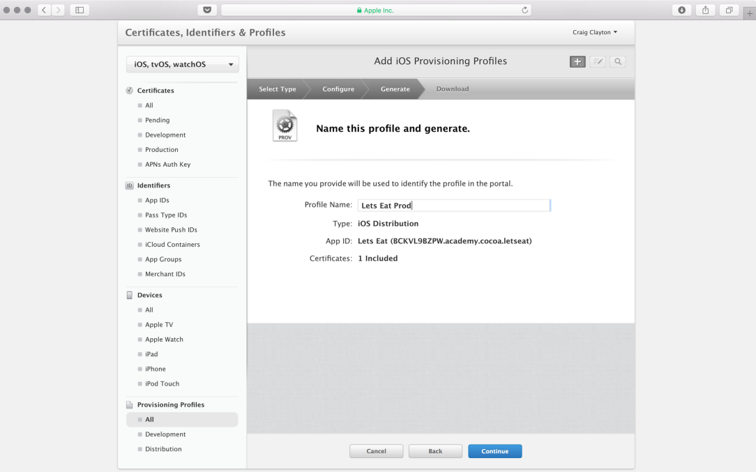
Task: Click the Apple Inc. address bar
Action: click(x=376, y=10)
